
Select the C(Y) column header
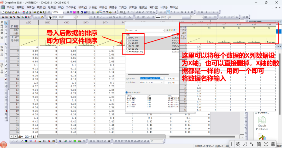tap(67, 22)
